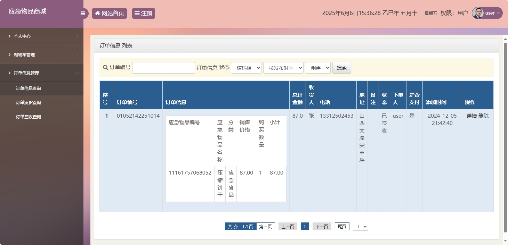Click the home icon on 网站首页 button

click(97, 13)
